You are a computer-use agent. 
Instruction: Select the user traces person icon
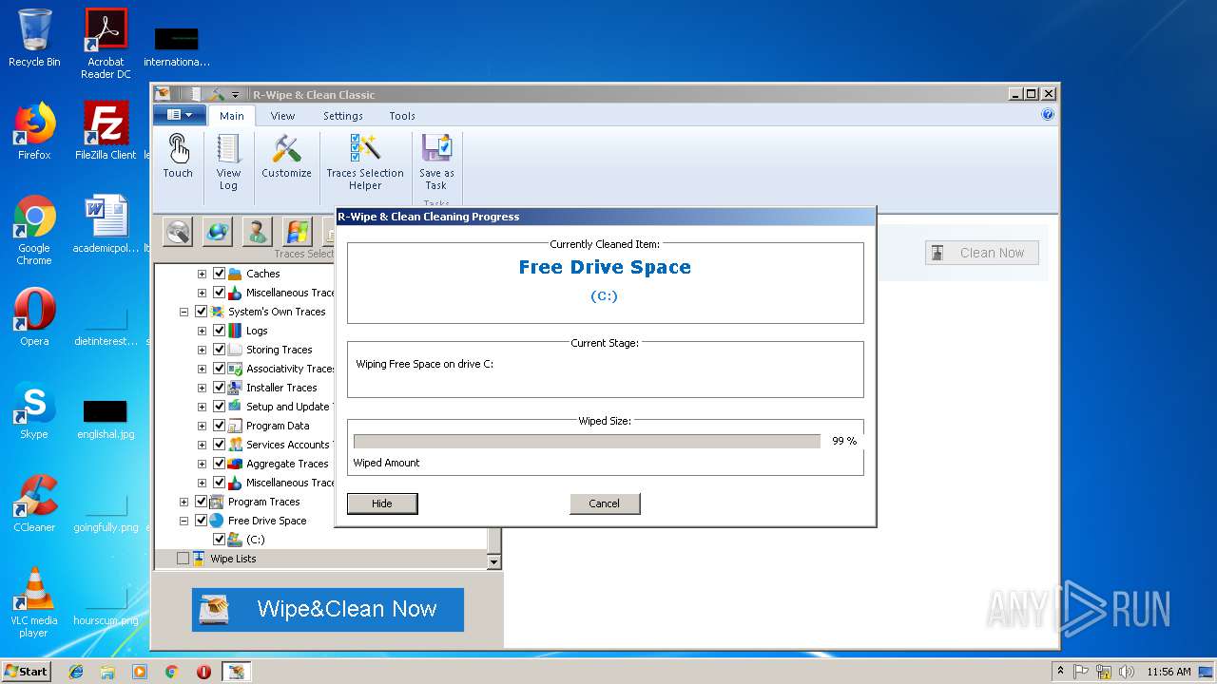pos(257,232)
